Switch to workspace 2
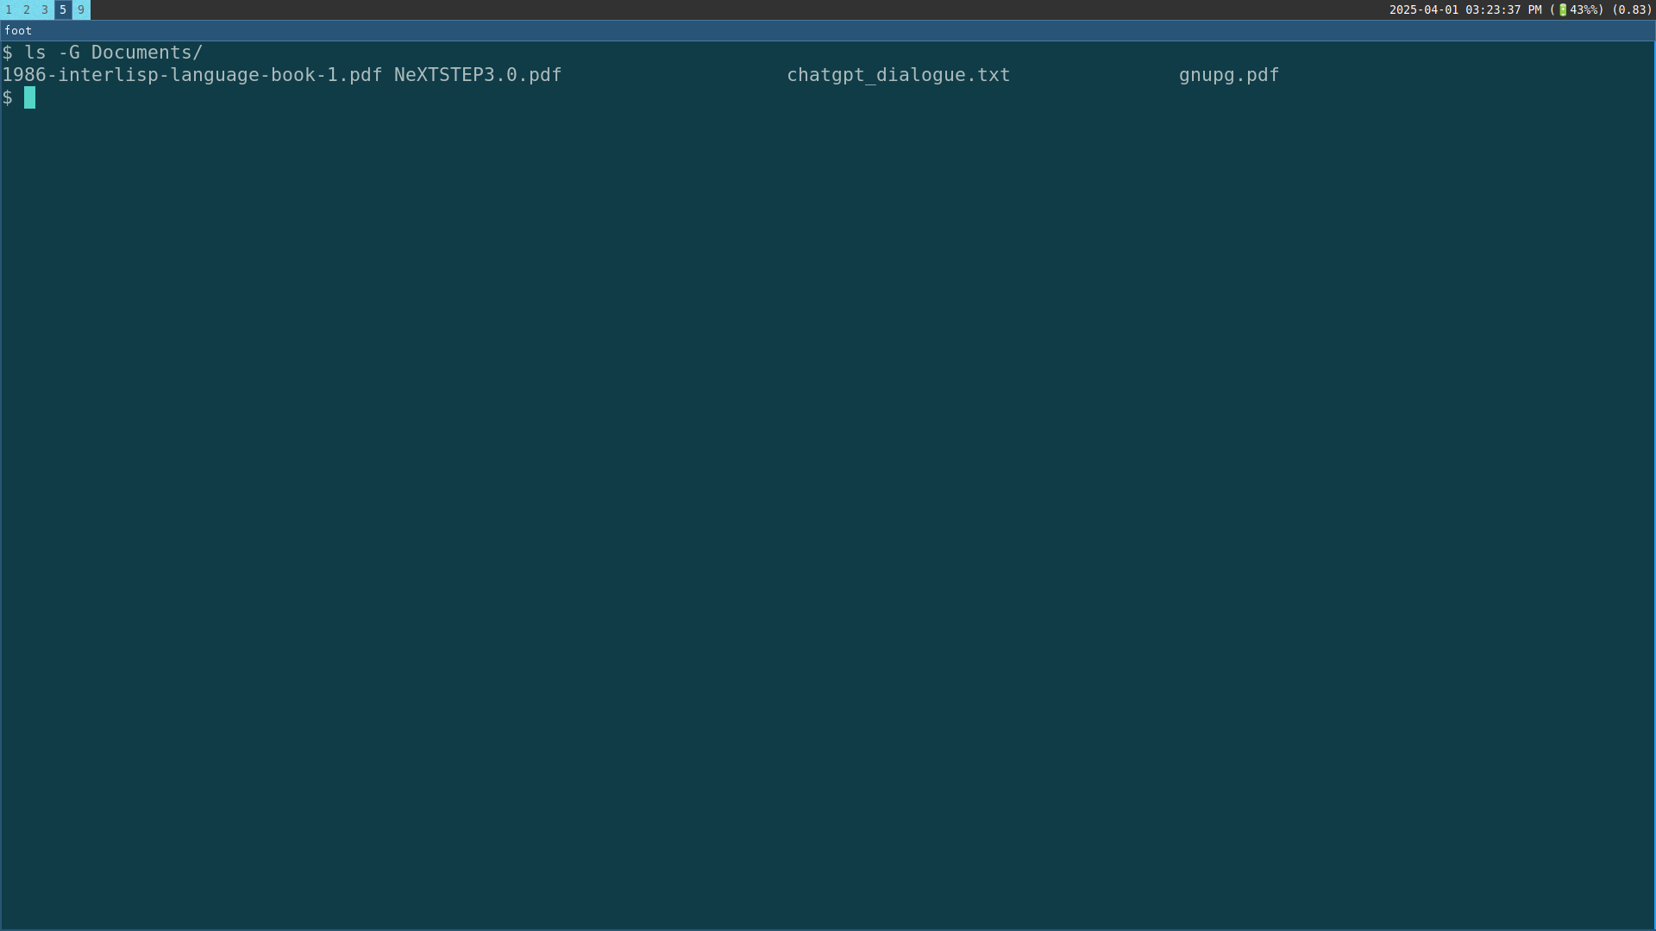The image size is (1656, 931). [x=27, y=9]
